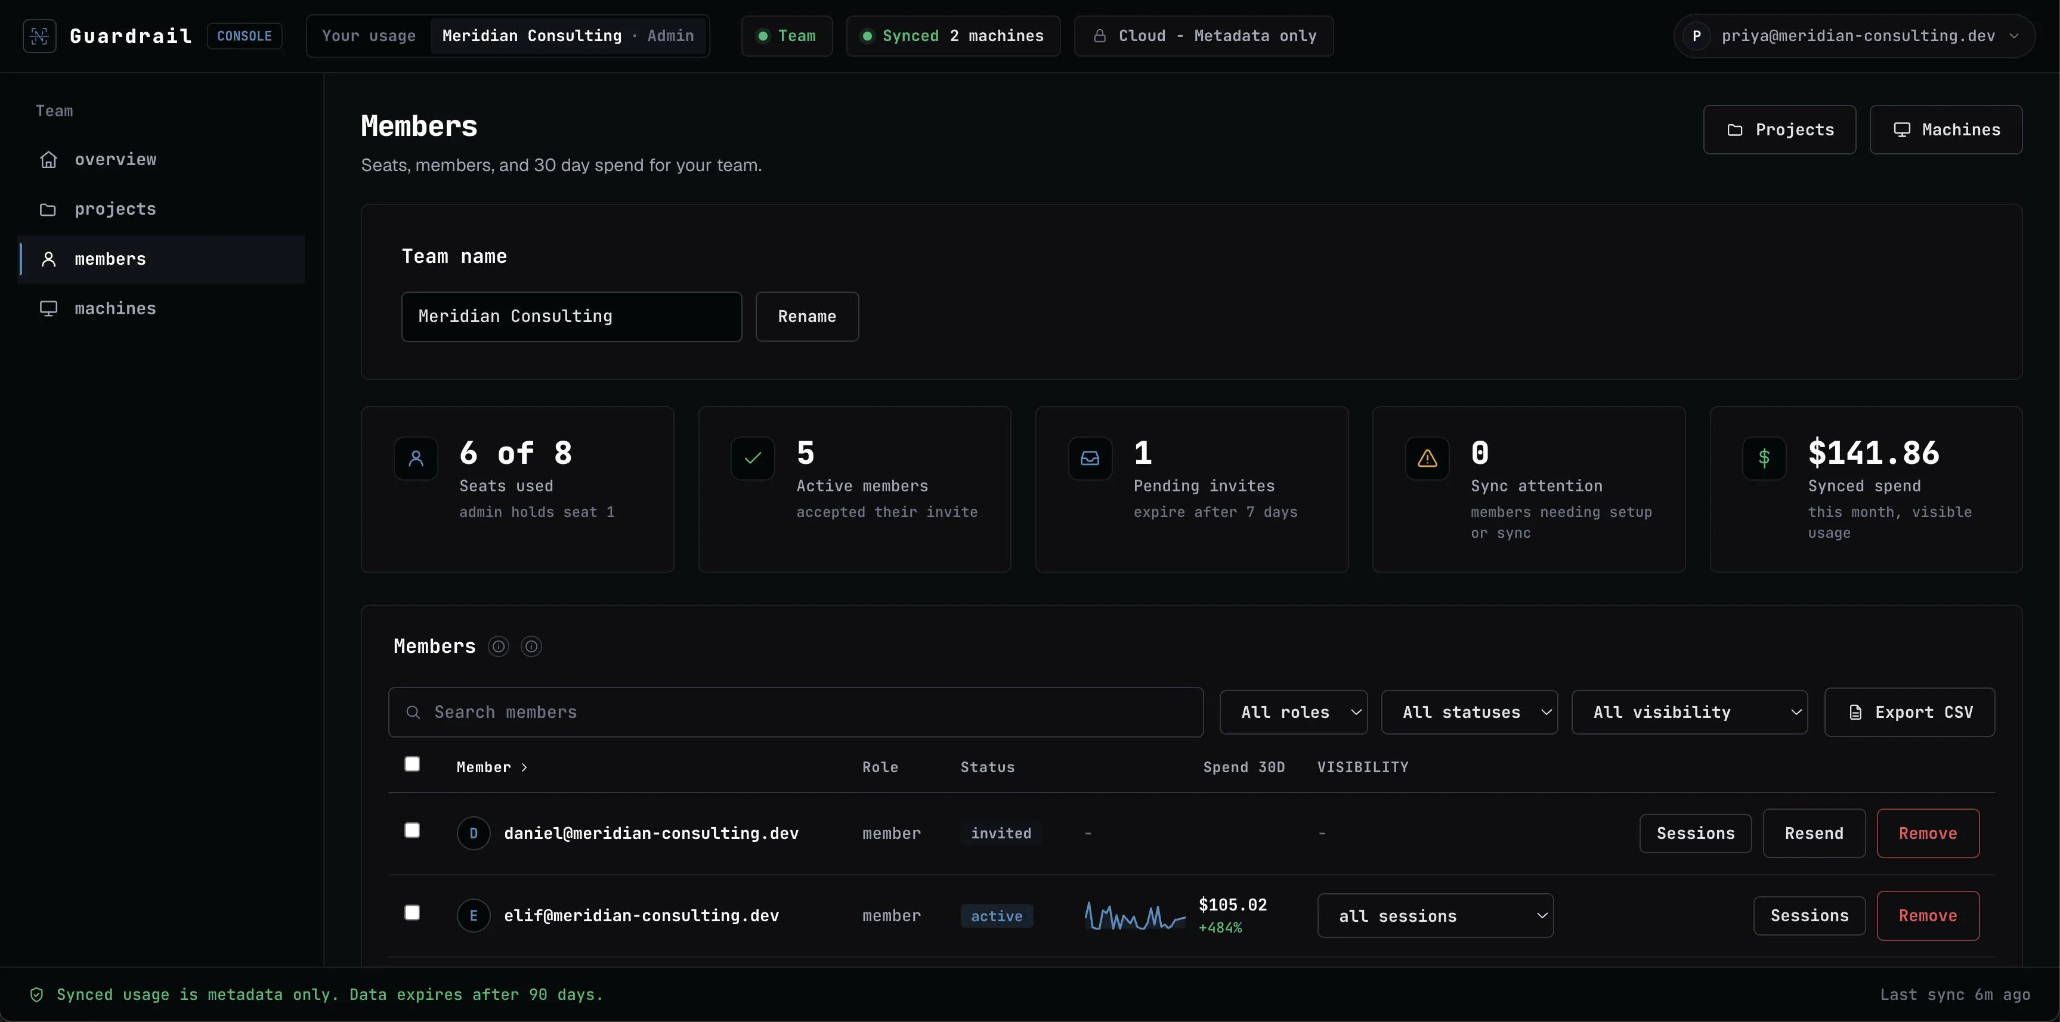2060x1022 pixels.
Task: Click the Active members checkmark icon
Action: tap(753, 458)
